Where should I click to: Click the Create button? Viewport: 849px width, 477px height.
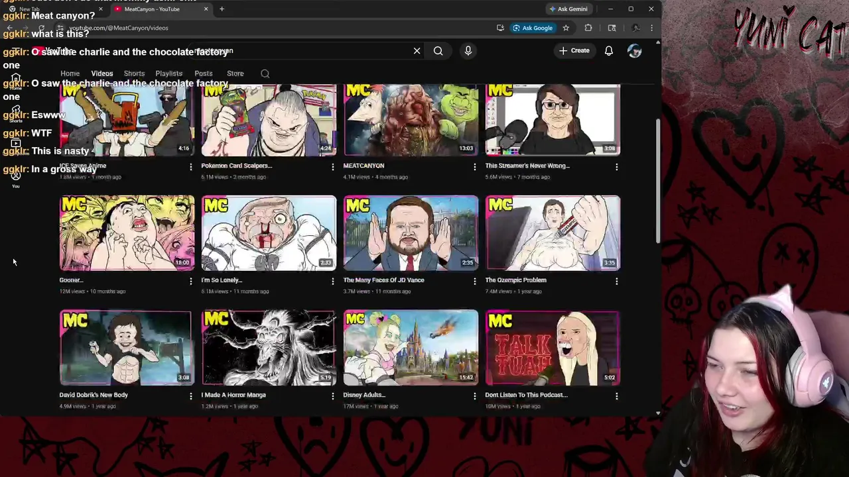574,50
